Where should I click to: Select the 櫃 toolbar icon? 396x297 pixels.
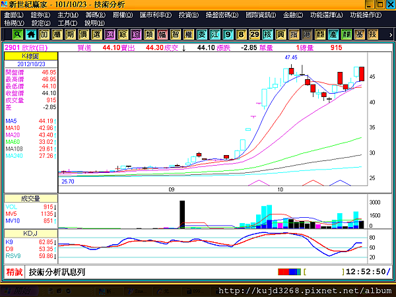point(57,34)
